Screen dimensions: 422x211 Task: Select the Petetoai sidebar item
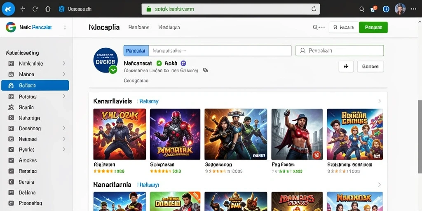point(28,96)
